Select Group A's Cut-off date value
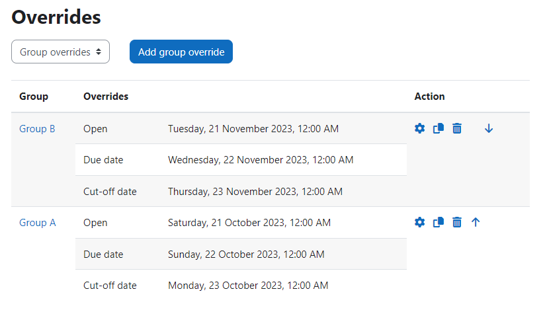 tap(248, 286)
